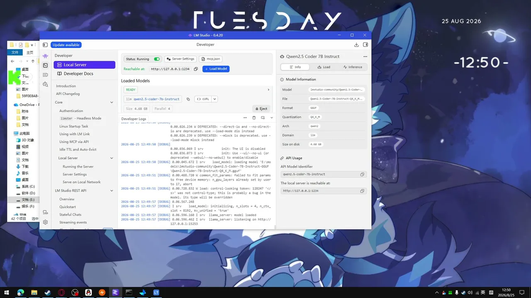Collapse the Developer Logs panel chevron

pos(272,118)
